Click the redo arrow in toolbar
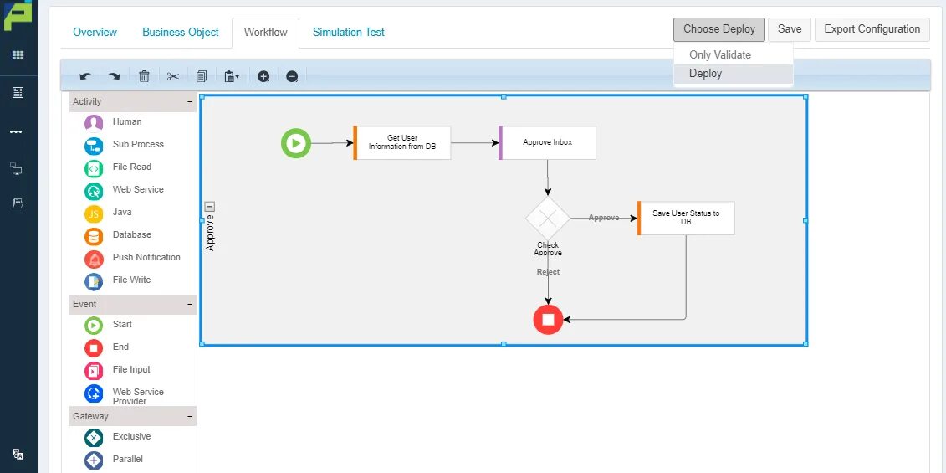Image resolution: width=946 pixels, height=473 pixels. 114,76
